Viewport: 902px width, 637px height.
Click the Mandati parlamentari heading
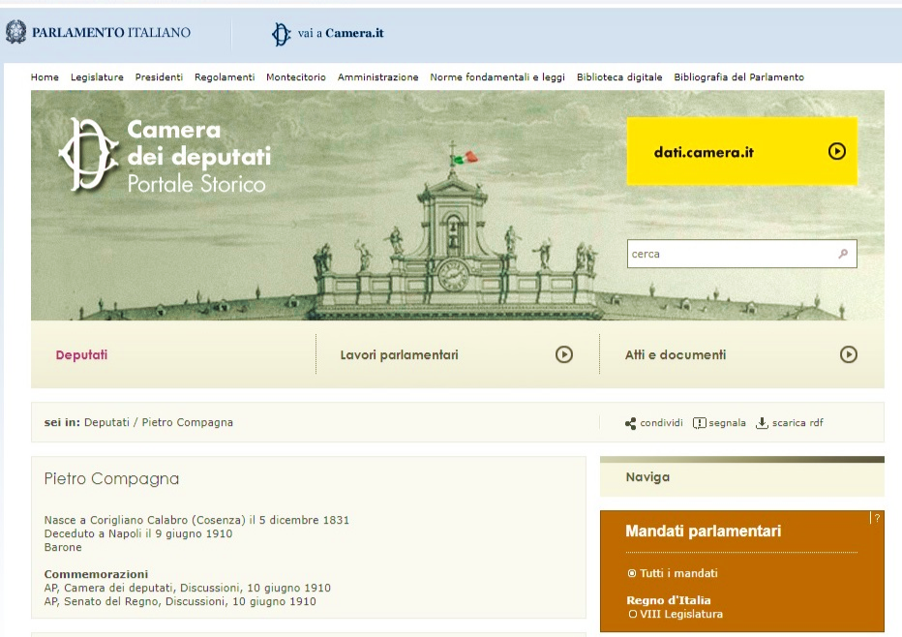click(703, 531)
